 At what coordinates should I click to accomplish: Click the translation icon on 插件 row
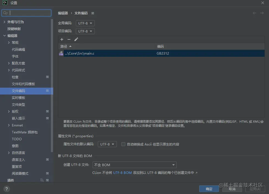[42, 180]
